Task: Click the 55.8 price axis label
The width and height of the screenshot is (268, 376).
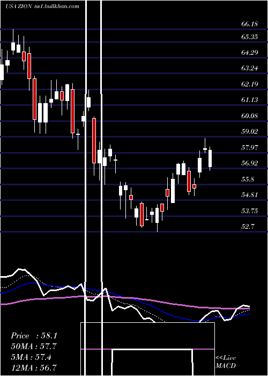Action: tap(248, 179)
